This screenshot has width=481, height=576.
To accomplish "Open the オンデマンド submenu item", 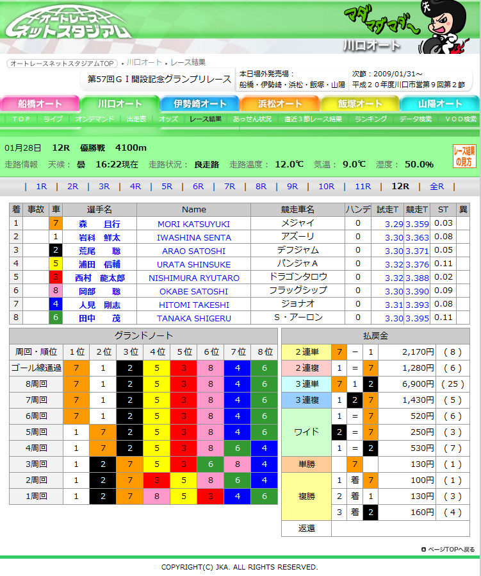I will pyautogui.click(x=95, y=119).
